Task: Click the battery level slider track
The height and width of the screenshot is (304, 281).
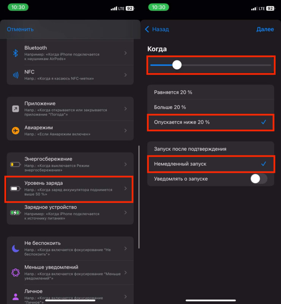Action: [224, 65]
